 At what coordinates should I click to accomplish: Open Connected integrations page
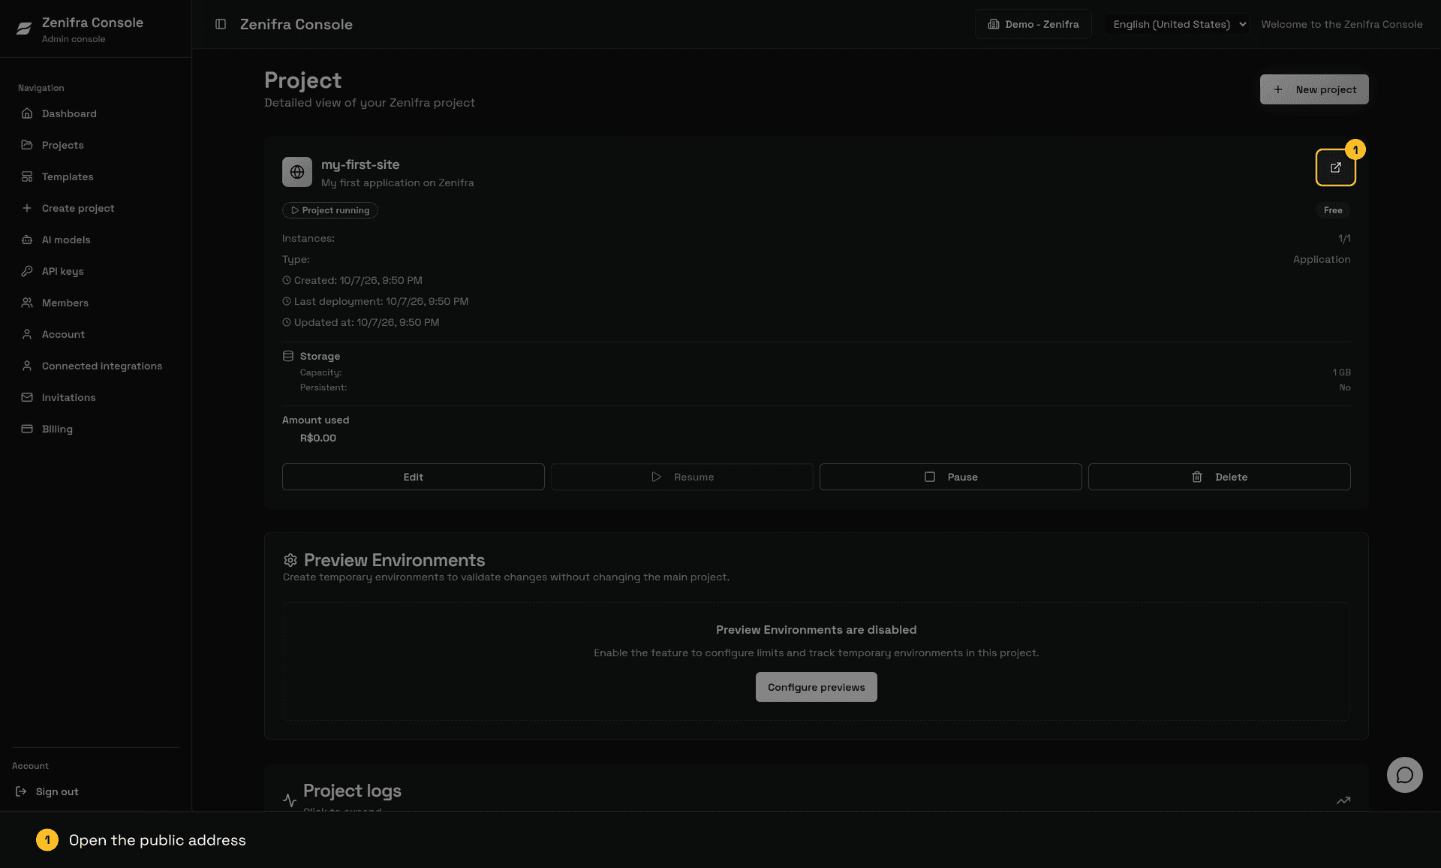tap(102, 366)
